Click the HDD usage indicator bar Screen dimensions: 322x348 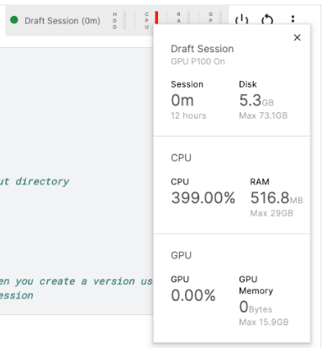coord(124,20)
